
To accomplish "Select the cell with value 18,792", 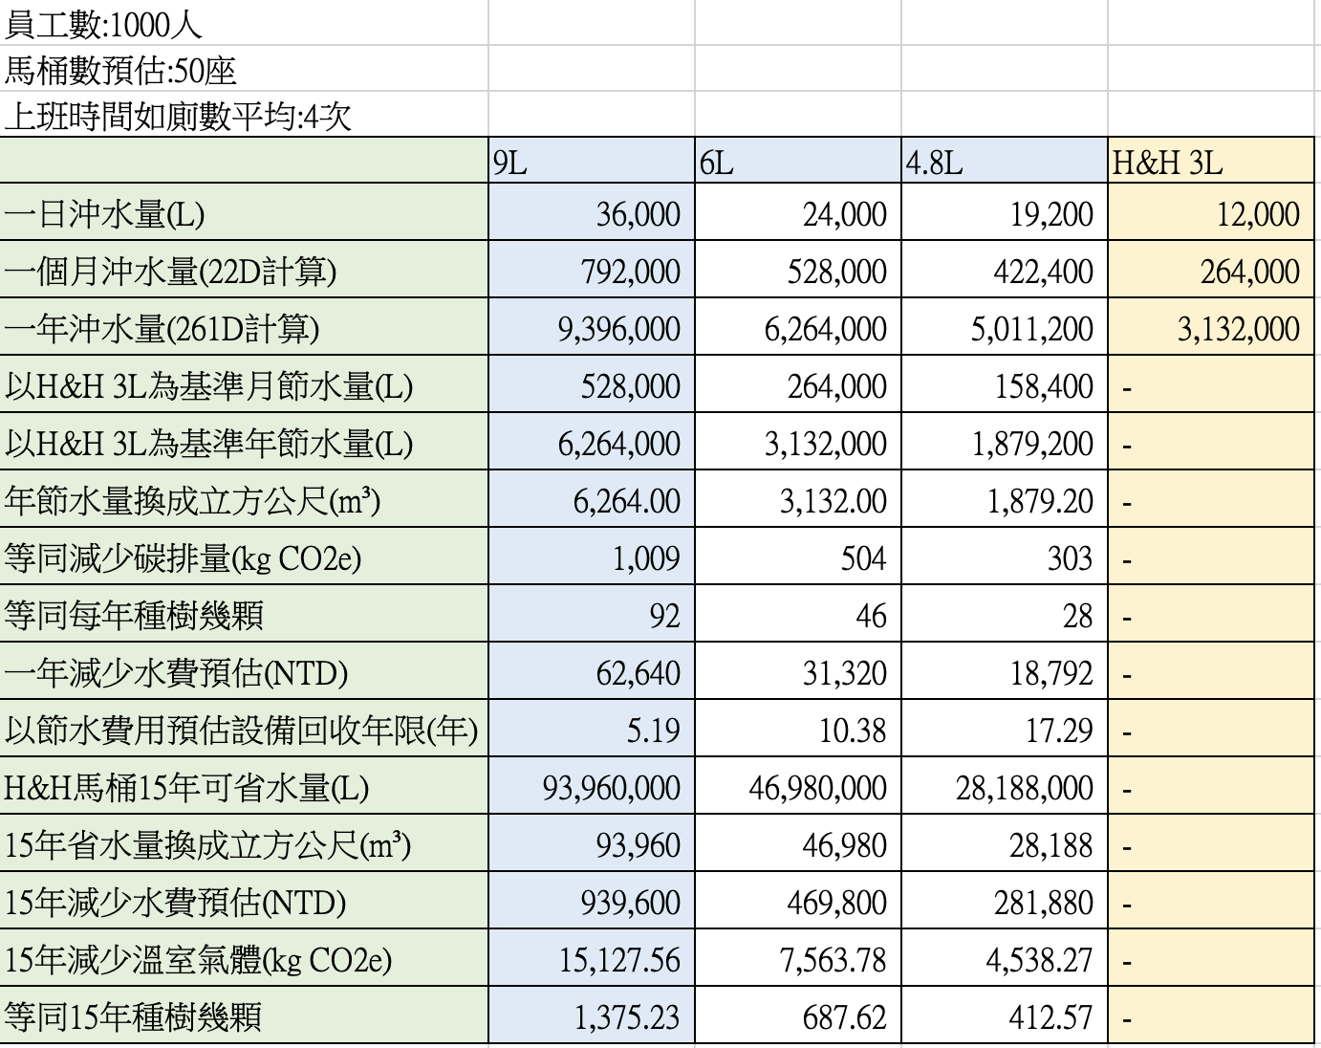I will pyautogui.click(x=1005, y=671).
